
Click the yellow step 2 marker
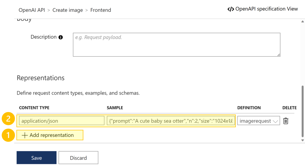(8, 119)
